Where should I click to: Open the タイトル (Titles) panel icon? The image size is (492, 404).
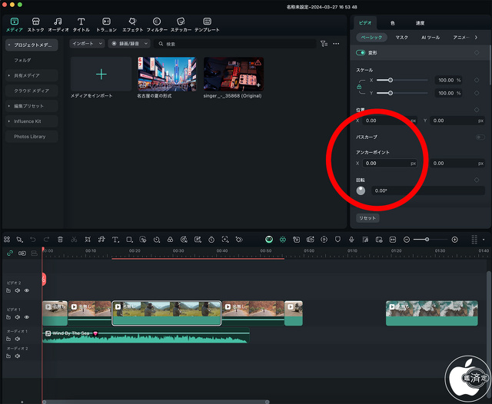click(x=81, y=24)
